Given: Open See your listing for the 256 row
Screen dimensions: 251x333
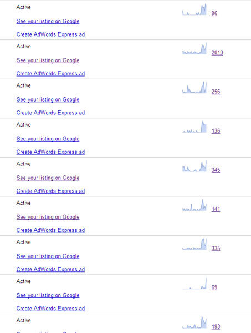Looking at the screenshot, I should pyautogui.click(x=48, y=99).
